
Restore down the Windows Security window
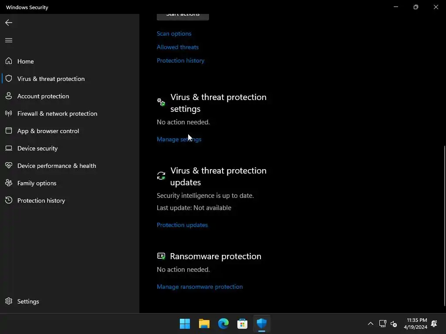(x=416, y=7)
